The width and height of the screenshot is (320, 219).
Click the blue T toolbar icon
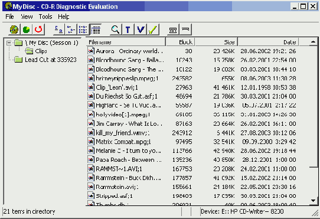[x=128, y=30]
